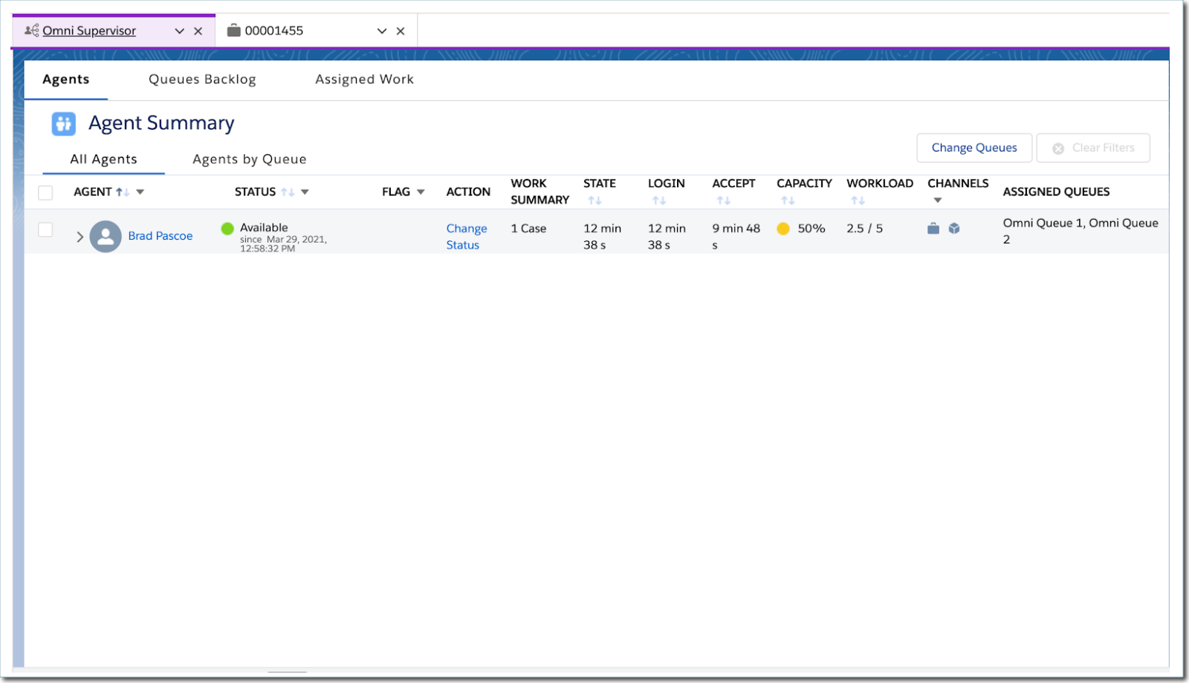The image size is (1189, 683).
Task: Click the Omni Supervisor tab icon
Action: tap(31, 30)
